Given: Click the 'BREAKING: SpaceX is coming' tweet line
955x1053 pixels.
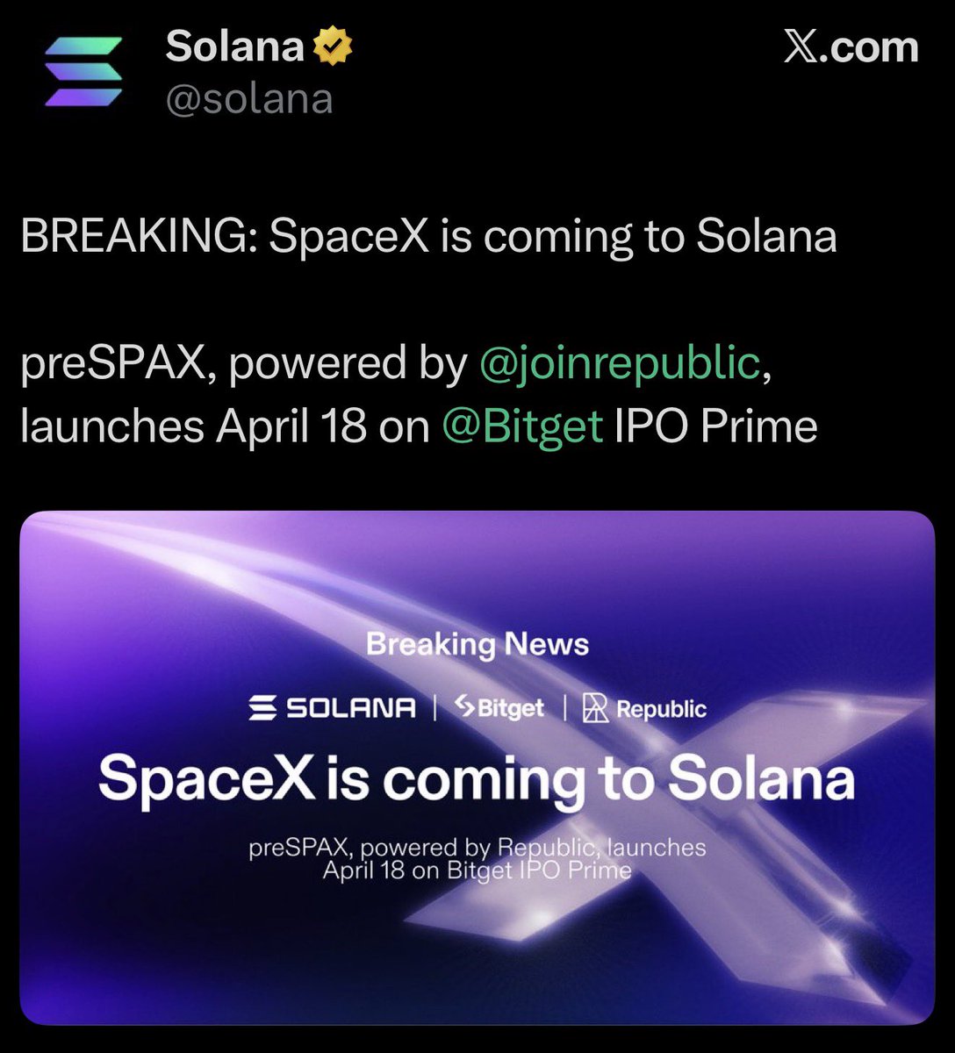Looking at the screenshot, I should tap(428, 237).
